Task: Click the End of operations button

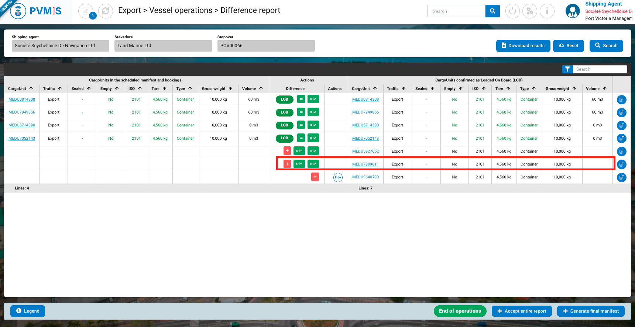Action: tap(460, 311)
